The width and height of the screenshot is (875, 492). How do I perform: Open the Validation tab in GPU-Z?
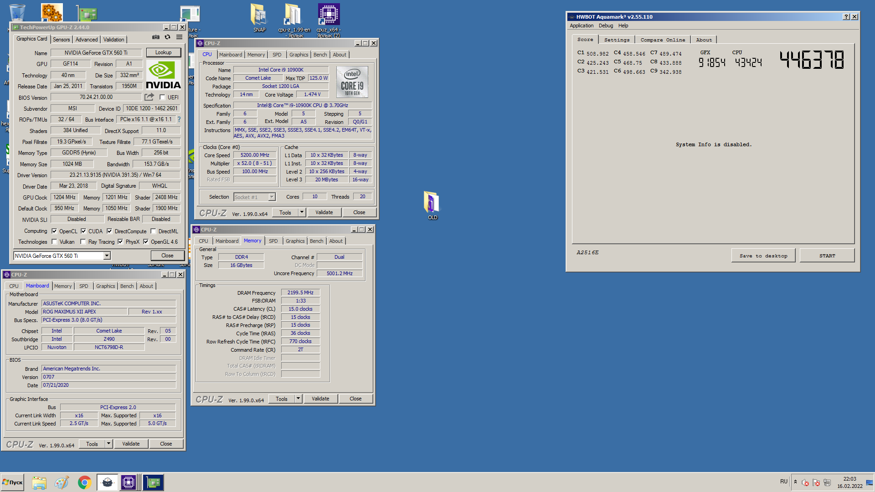[113, 40]
